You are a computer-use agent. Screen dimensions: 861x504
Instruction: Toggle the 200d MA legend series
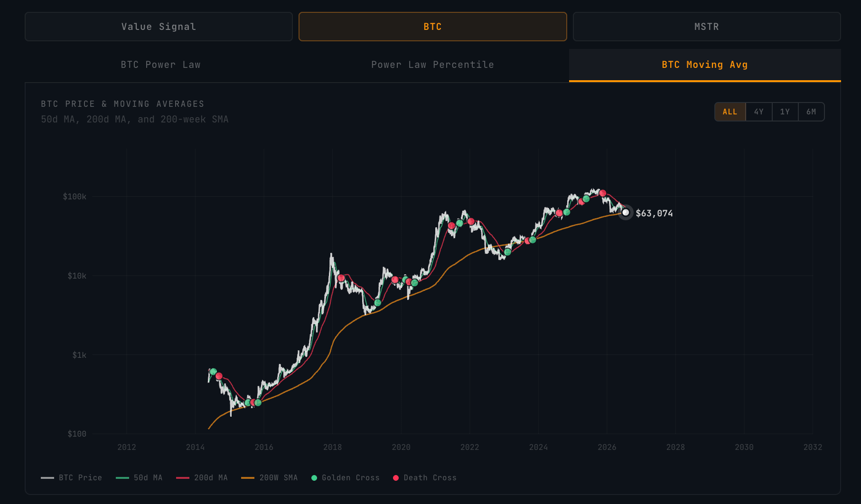coord(202,478)
